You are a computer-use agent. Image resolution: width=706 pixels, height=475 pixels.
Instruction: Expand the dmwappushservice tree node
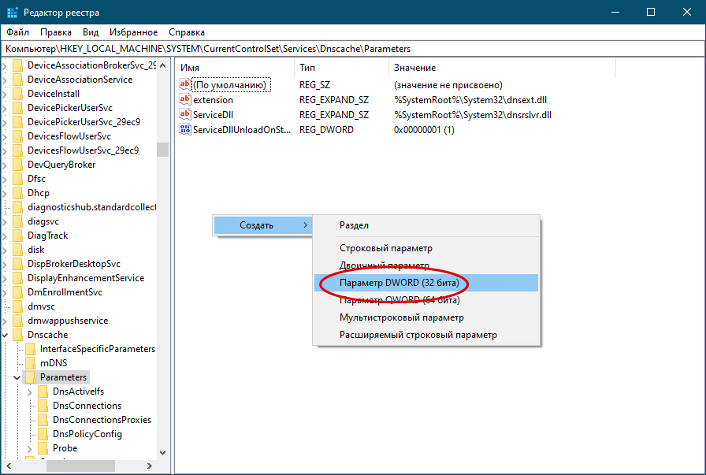(5, 321)
